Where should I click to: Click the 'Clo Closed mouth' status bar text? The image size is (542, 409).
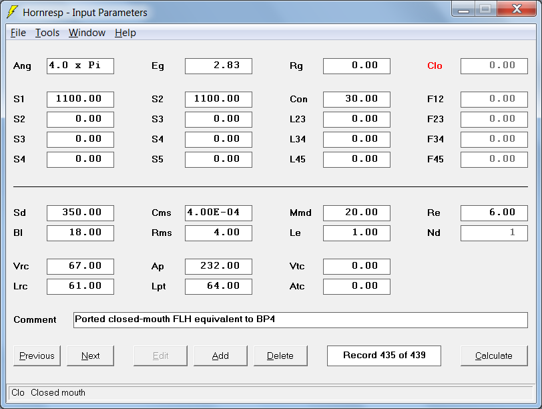48,393
